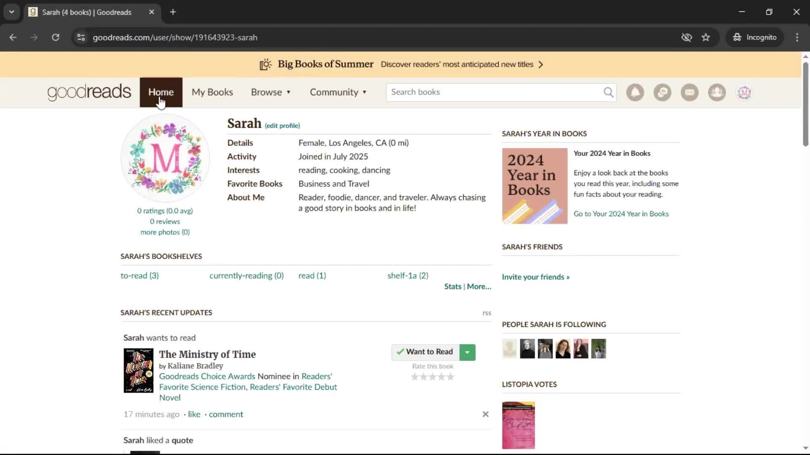Click the search magnifier icon
The height and width of the screenshot is (455, 810).
click(x=608, y=92)
